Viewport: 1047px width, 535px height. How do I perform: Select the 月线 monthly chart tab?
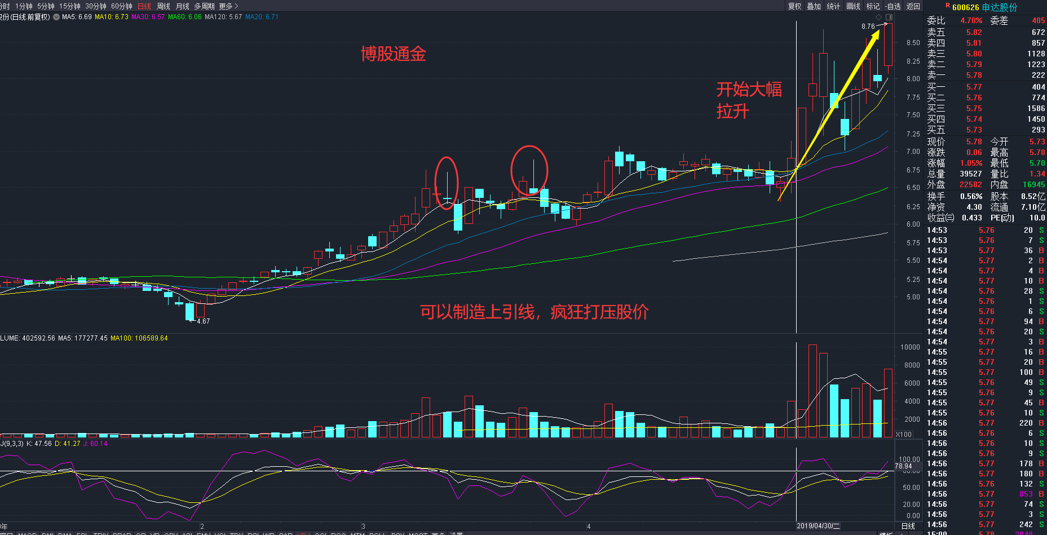pos(183,6)
